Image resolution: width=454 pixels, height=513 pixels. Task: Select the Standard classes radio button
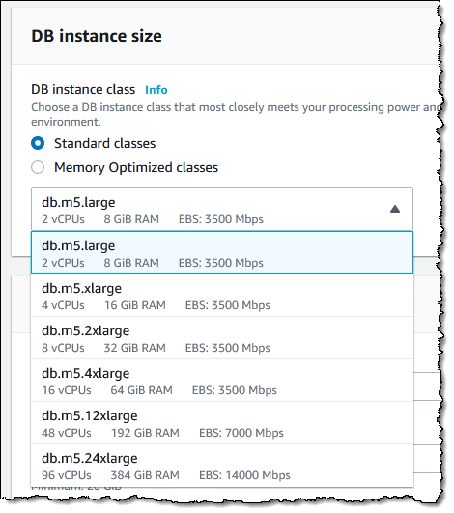click(x=38, y=143)
